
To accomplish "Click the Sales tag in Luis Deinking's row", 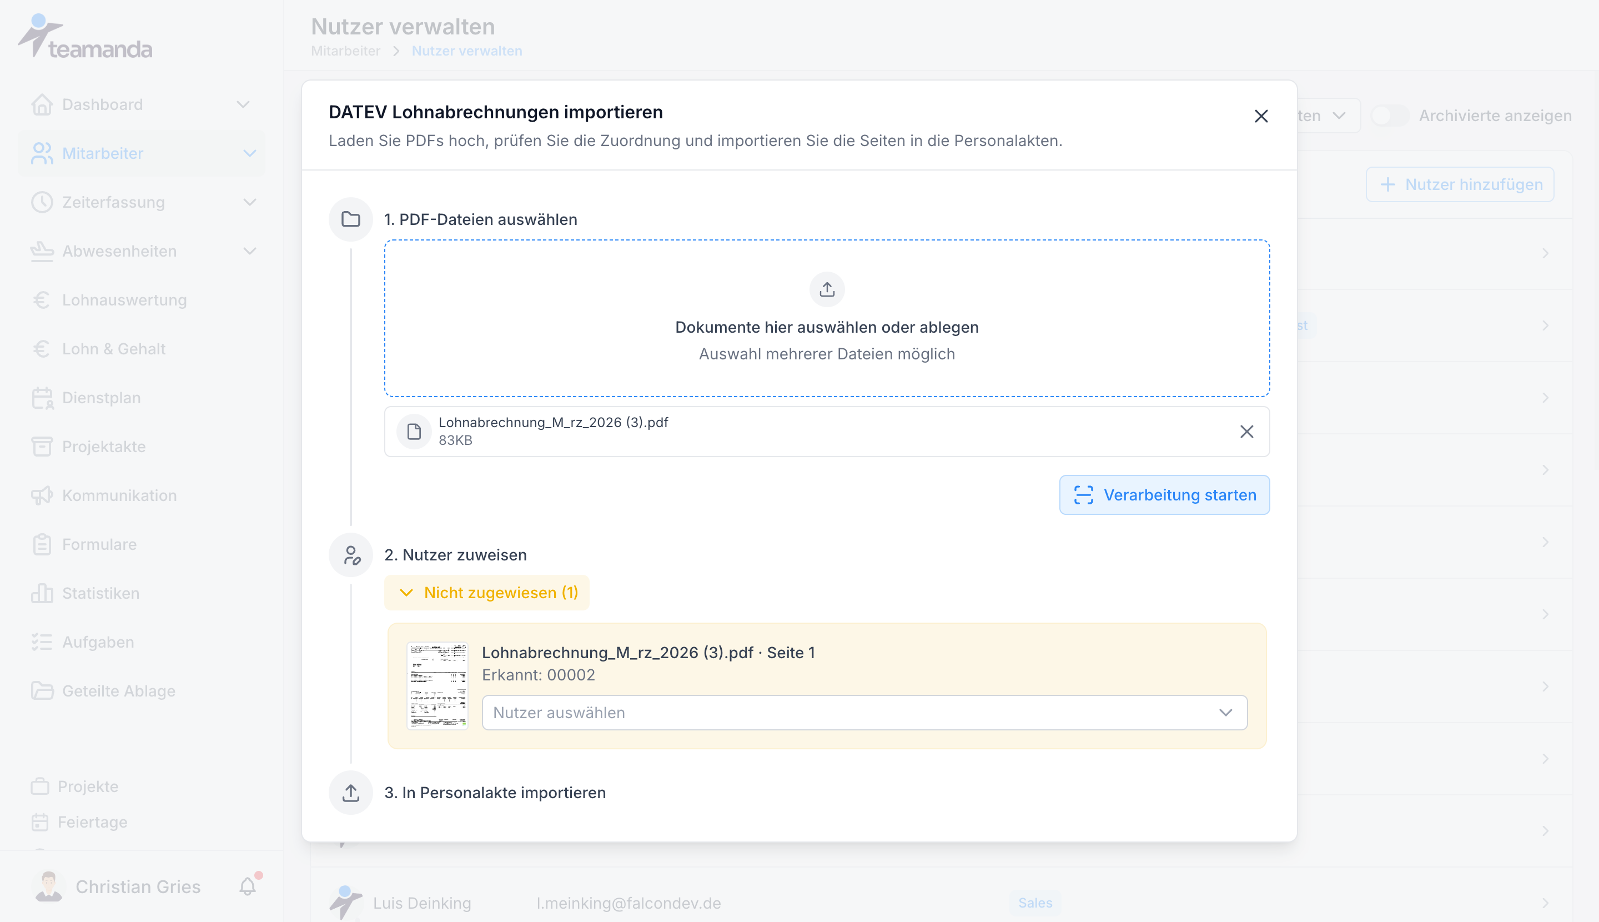I will 1035,903.
